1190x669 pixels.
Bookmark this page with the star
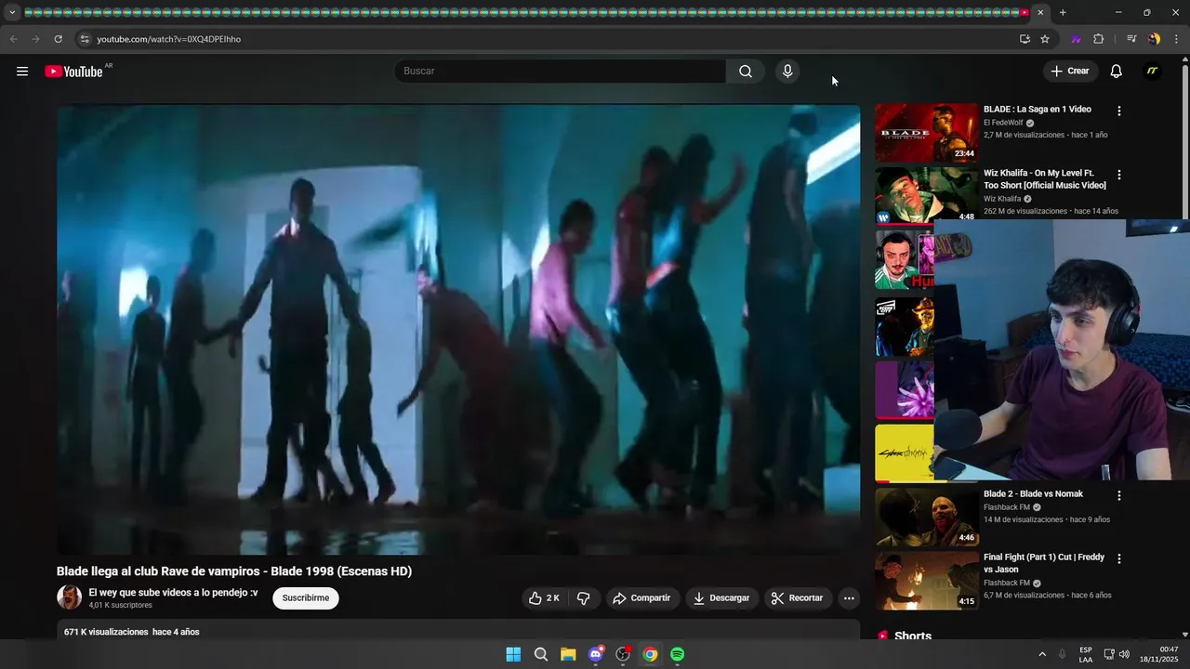click(1045, 39)
